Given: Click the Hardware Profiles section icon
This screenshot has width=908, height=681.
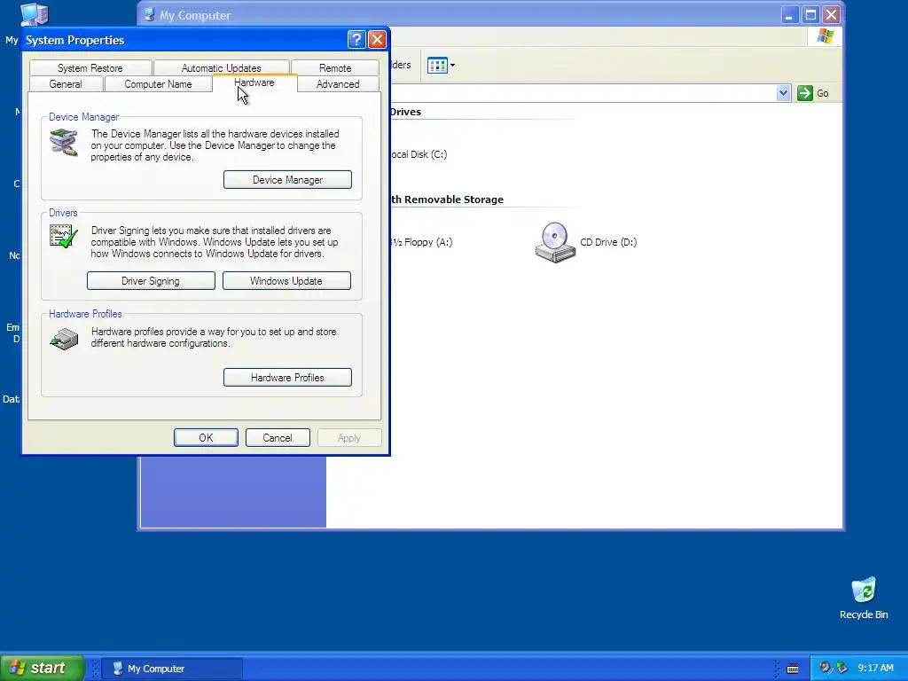Looking at the screenshot, I should [64, 339].
